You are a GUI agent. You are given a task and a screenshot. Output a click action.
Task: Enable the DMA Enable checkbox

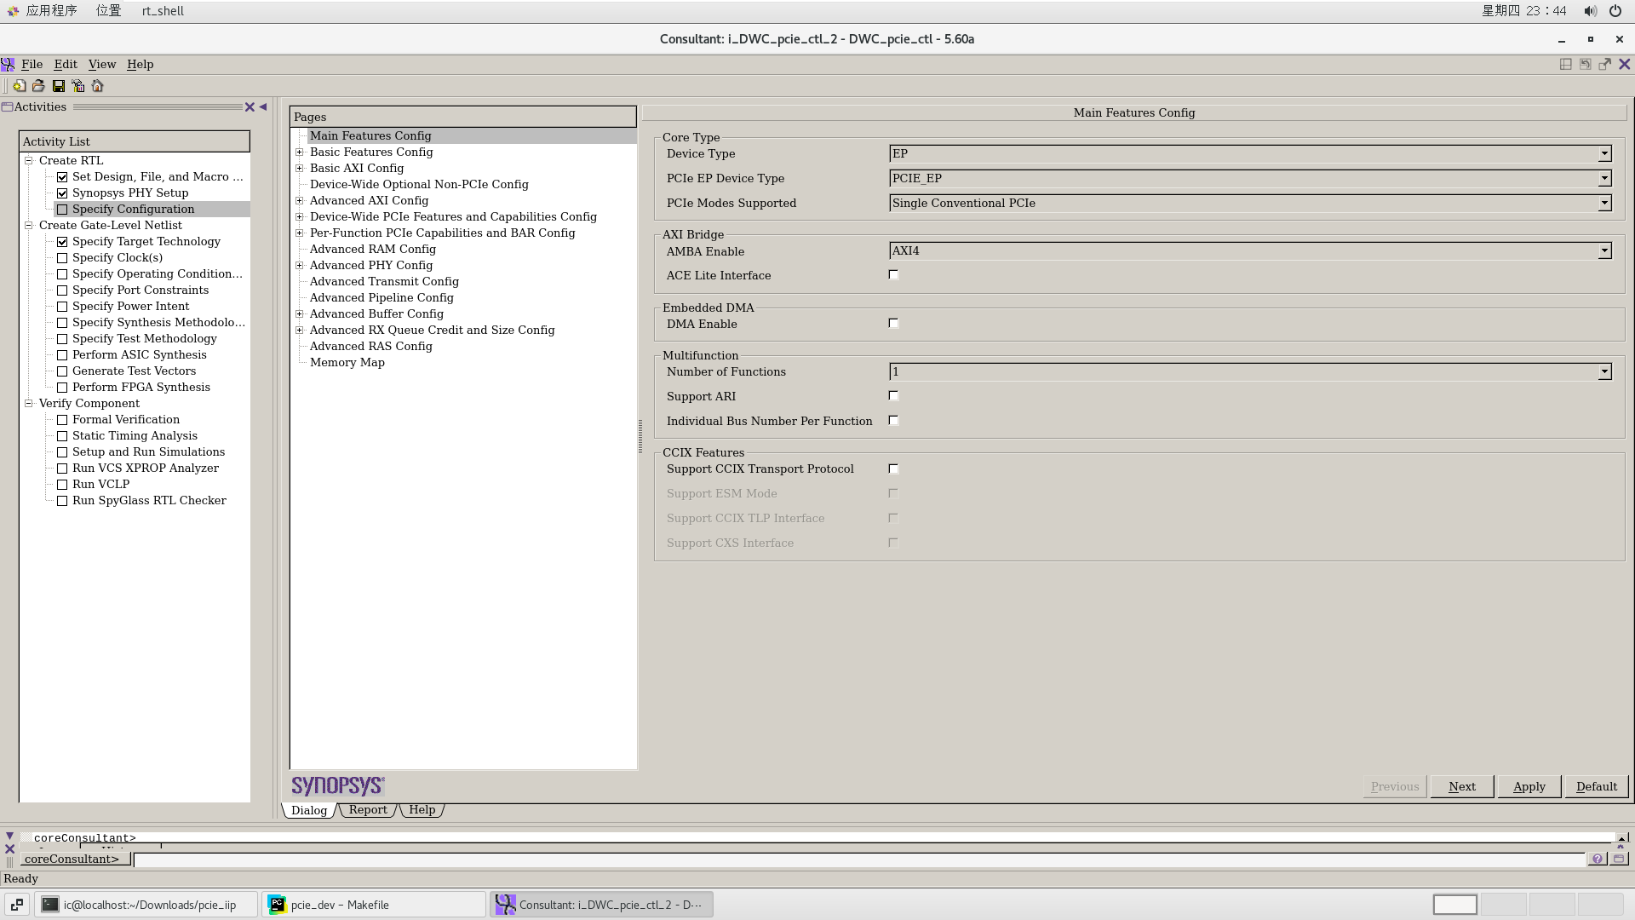893,324
